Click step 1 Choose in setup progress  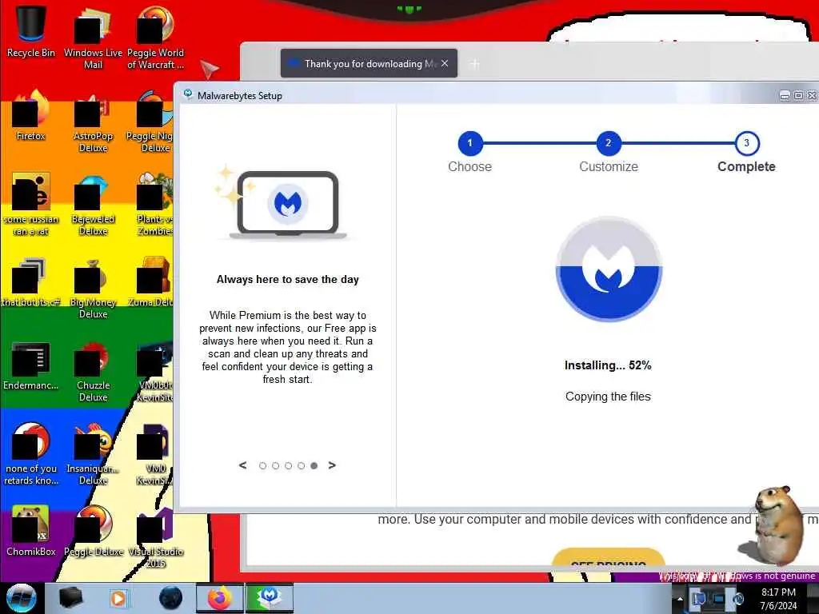(470, 143)
